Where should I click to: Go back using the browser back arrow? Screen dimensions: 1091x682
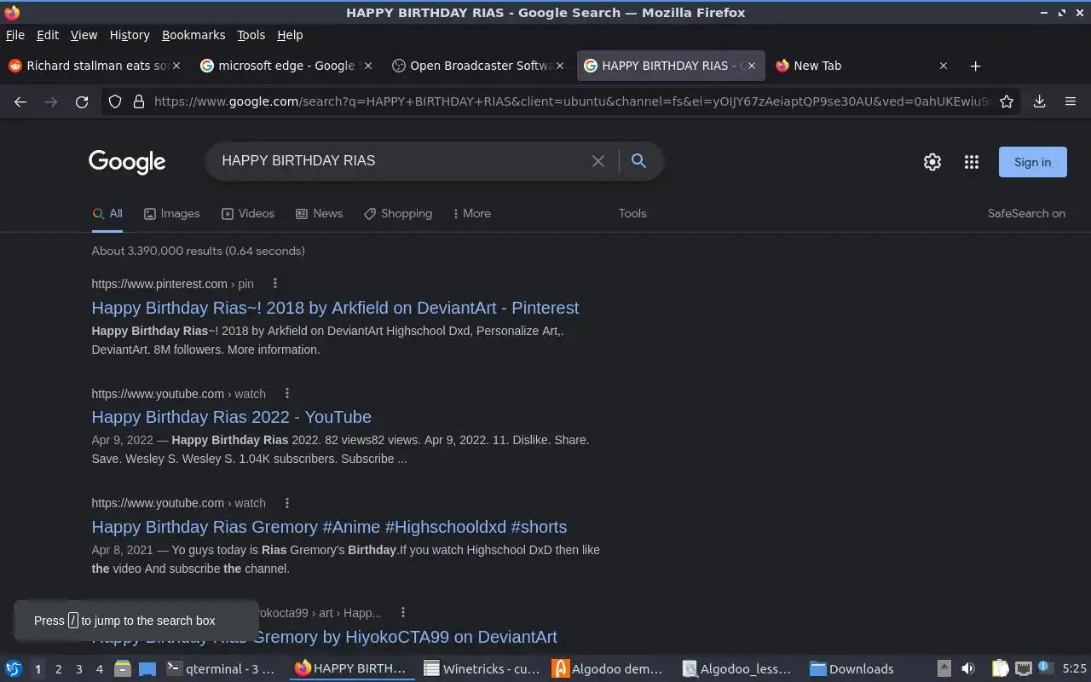pos(20,101)
